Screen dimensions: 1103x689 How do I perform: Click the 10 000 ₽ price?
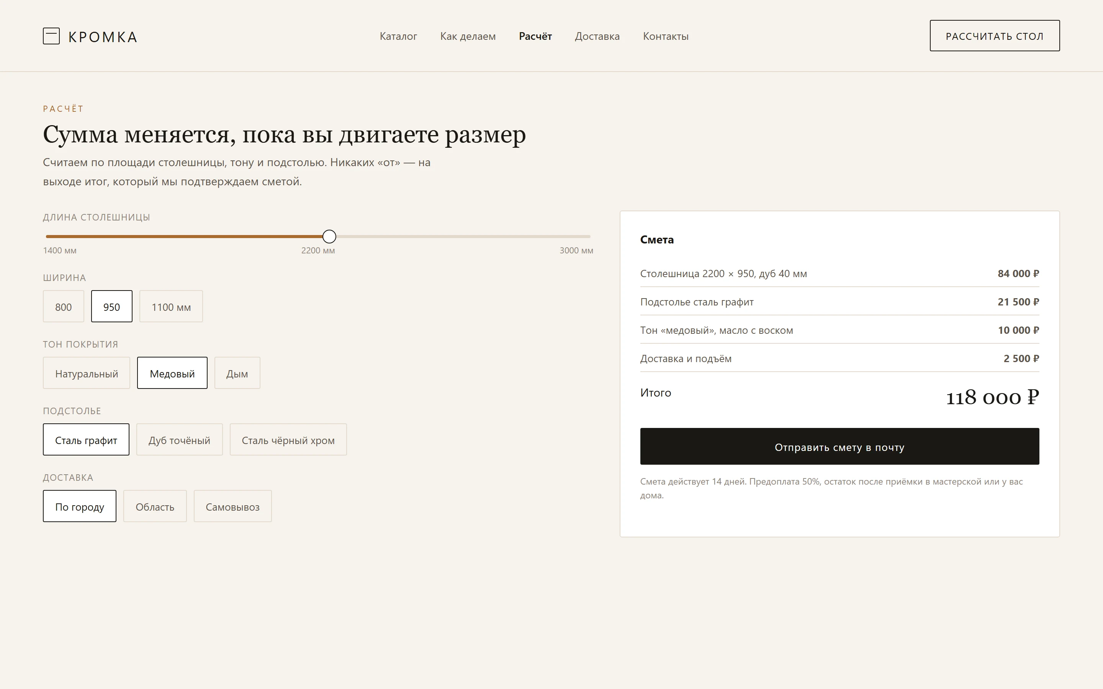(x=1018, y=330)
